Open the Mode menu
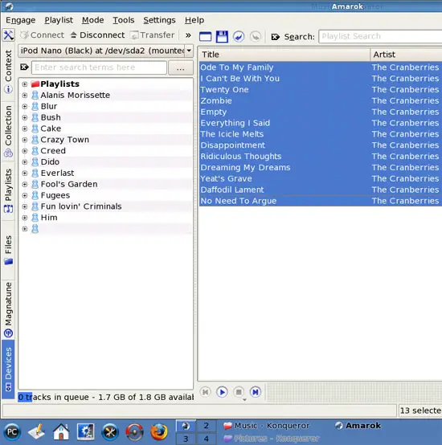This screenshot has width=442, height=445. coord(93,20)
